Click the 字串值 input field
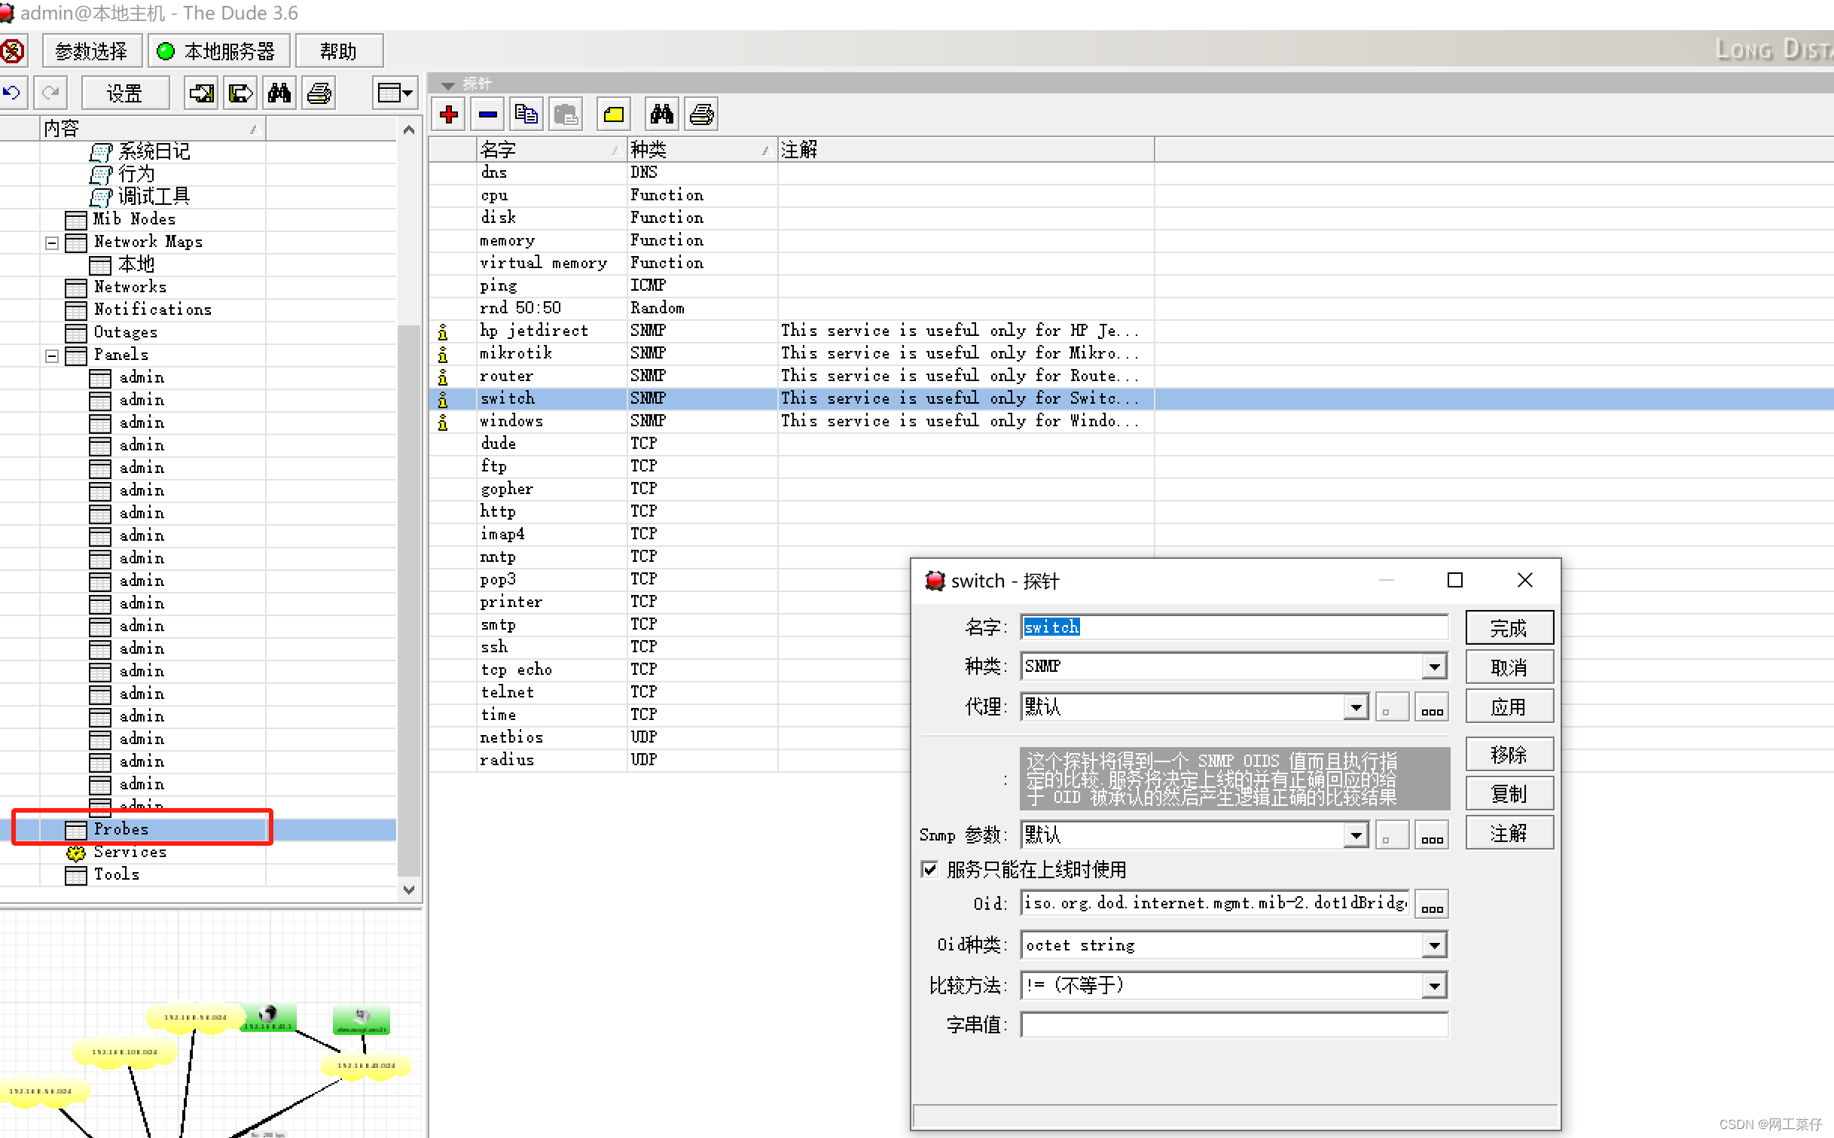Screen dimensions: 1834x1138 coord(1234,1025)
